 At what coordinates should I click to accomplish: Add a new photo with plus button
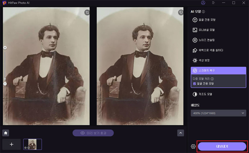click(12, 144)
